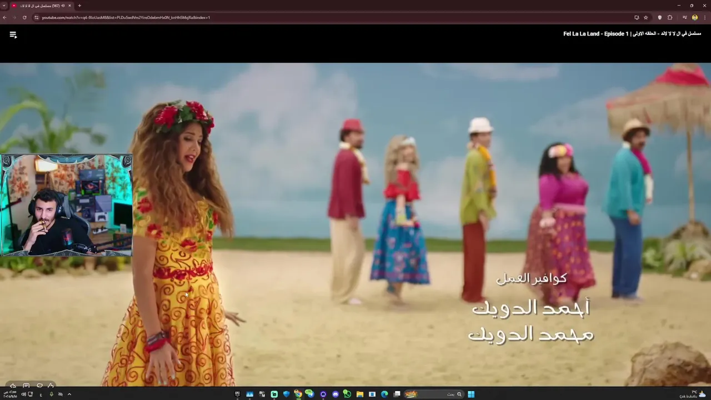Close the YouTube tab
This screenshot has width=711, height=400.
coord(69,6)
